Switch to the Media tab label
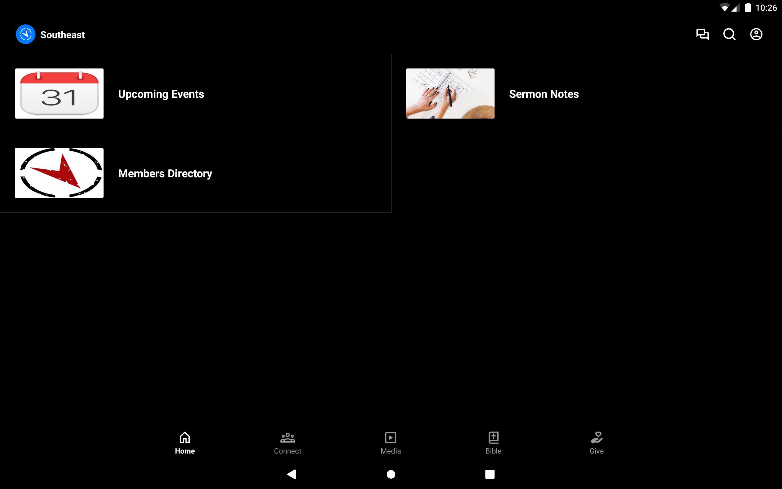Viewport: 782px width, 489px height. [391, 451]
